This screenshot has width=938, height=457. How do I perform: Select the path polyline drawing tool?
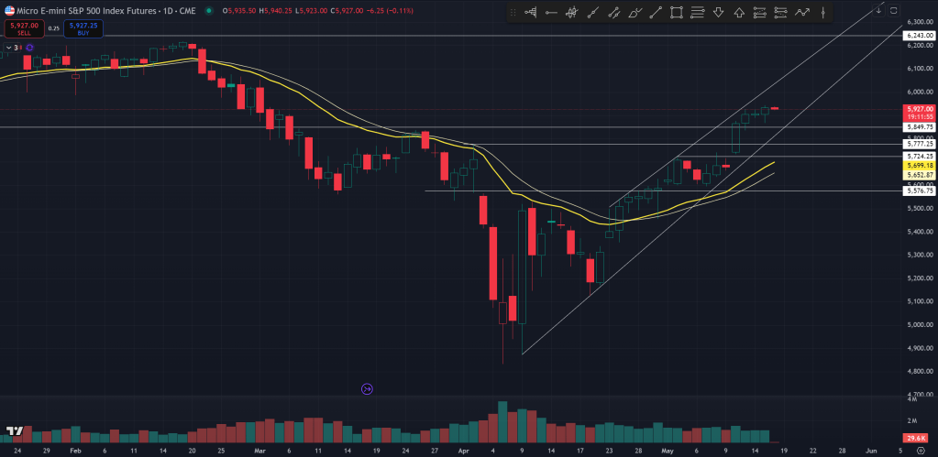tap(802, 13)
